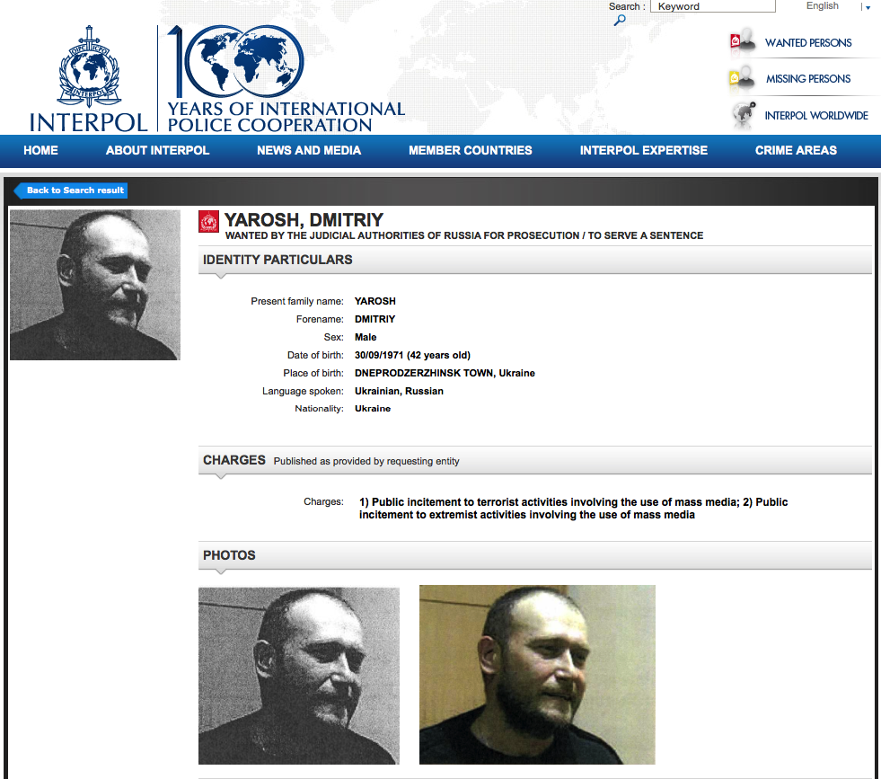Open the Member Countries menu

[471, 151]
